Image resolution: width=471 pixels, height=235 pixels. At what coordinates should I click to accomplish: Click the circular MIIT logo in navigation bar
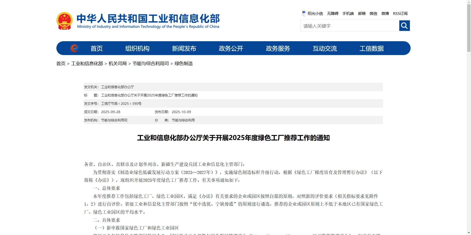tap(75, 48)
